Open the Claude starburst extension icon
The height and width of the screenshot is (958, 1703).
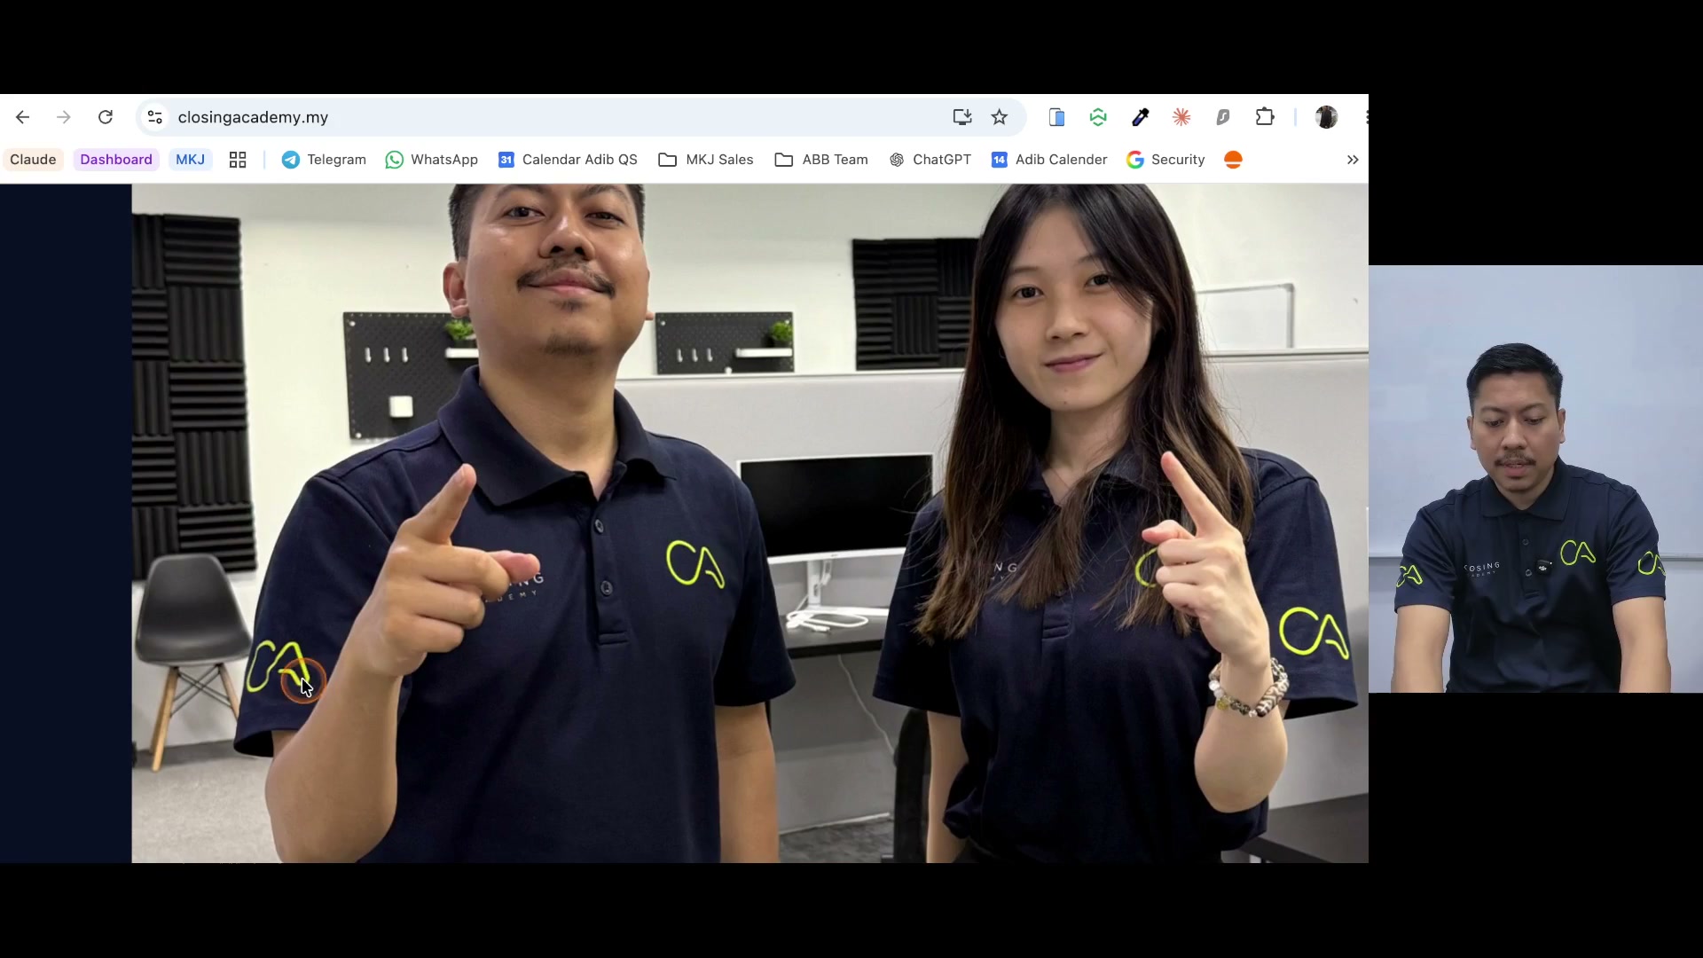1181,117
